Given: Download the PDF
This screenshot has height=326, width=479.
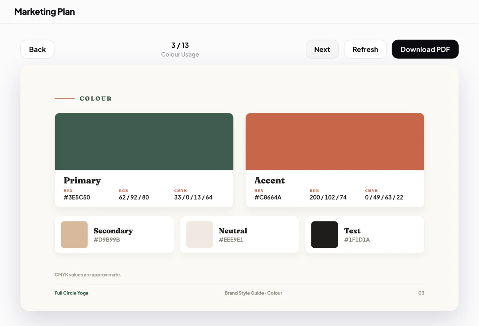Looking at the screenshot, I should tap(425, 49).
